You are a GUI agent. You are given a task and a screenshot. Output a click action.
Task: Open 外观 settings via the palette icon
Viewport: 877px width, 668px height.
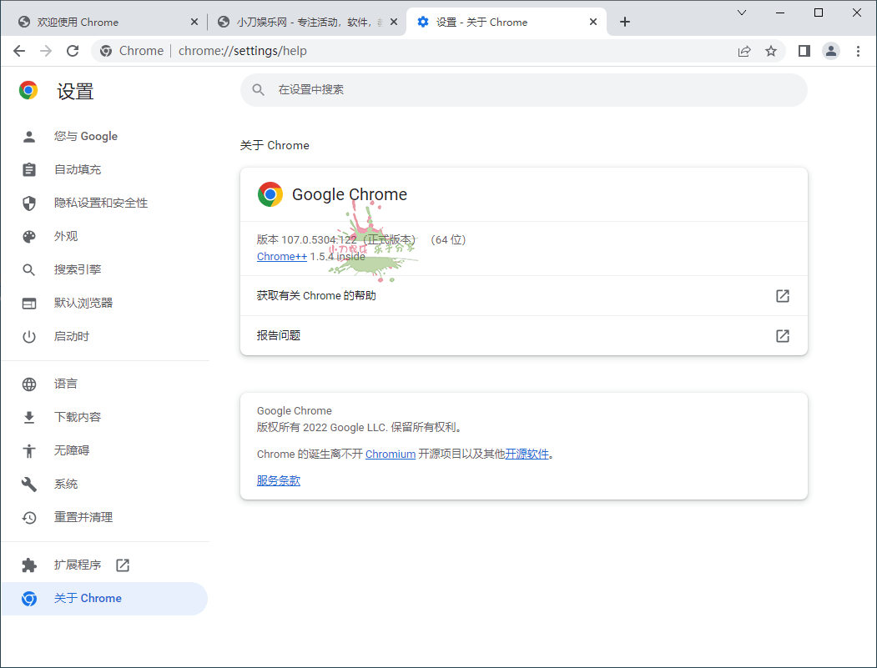pos(29,236)
